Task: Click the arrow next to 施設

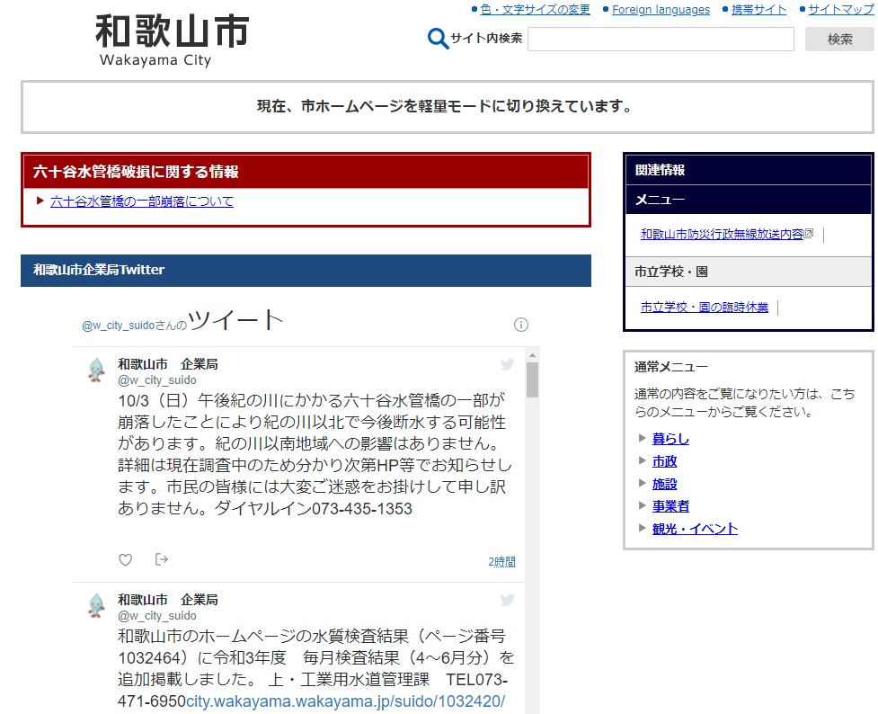Action: (643, 483)
